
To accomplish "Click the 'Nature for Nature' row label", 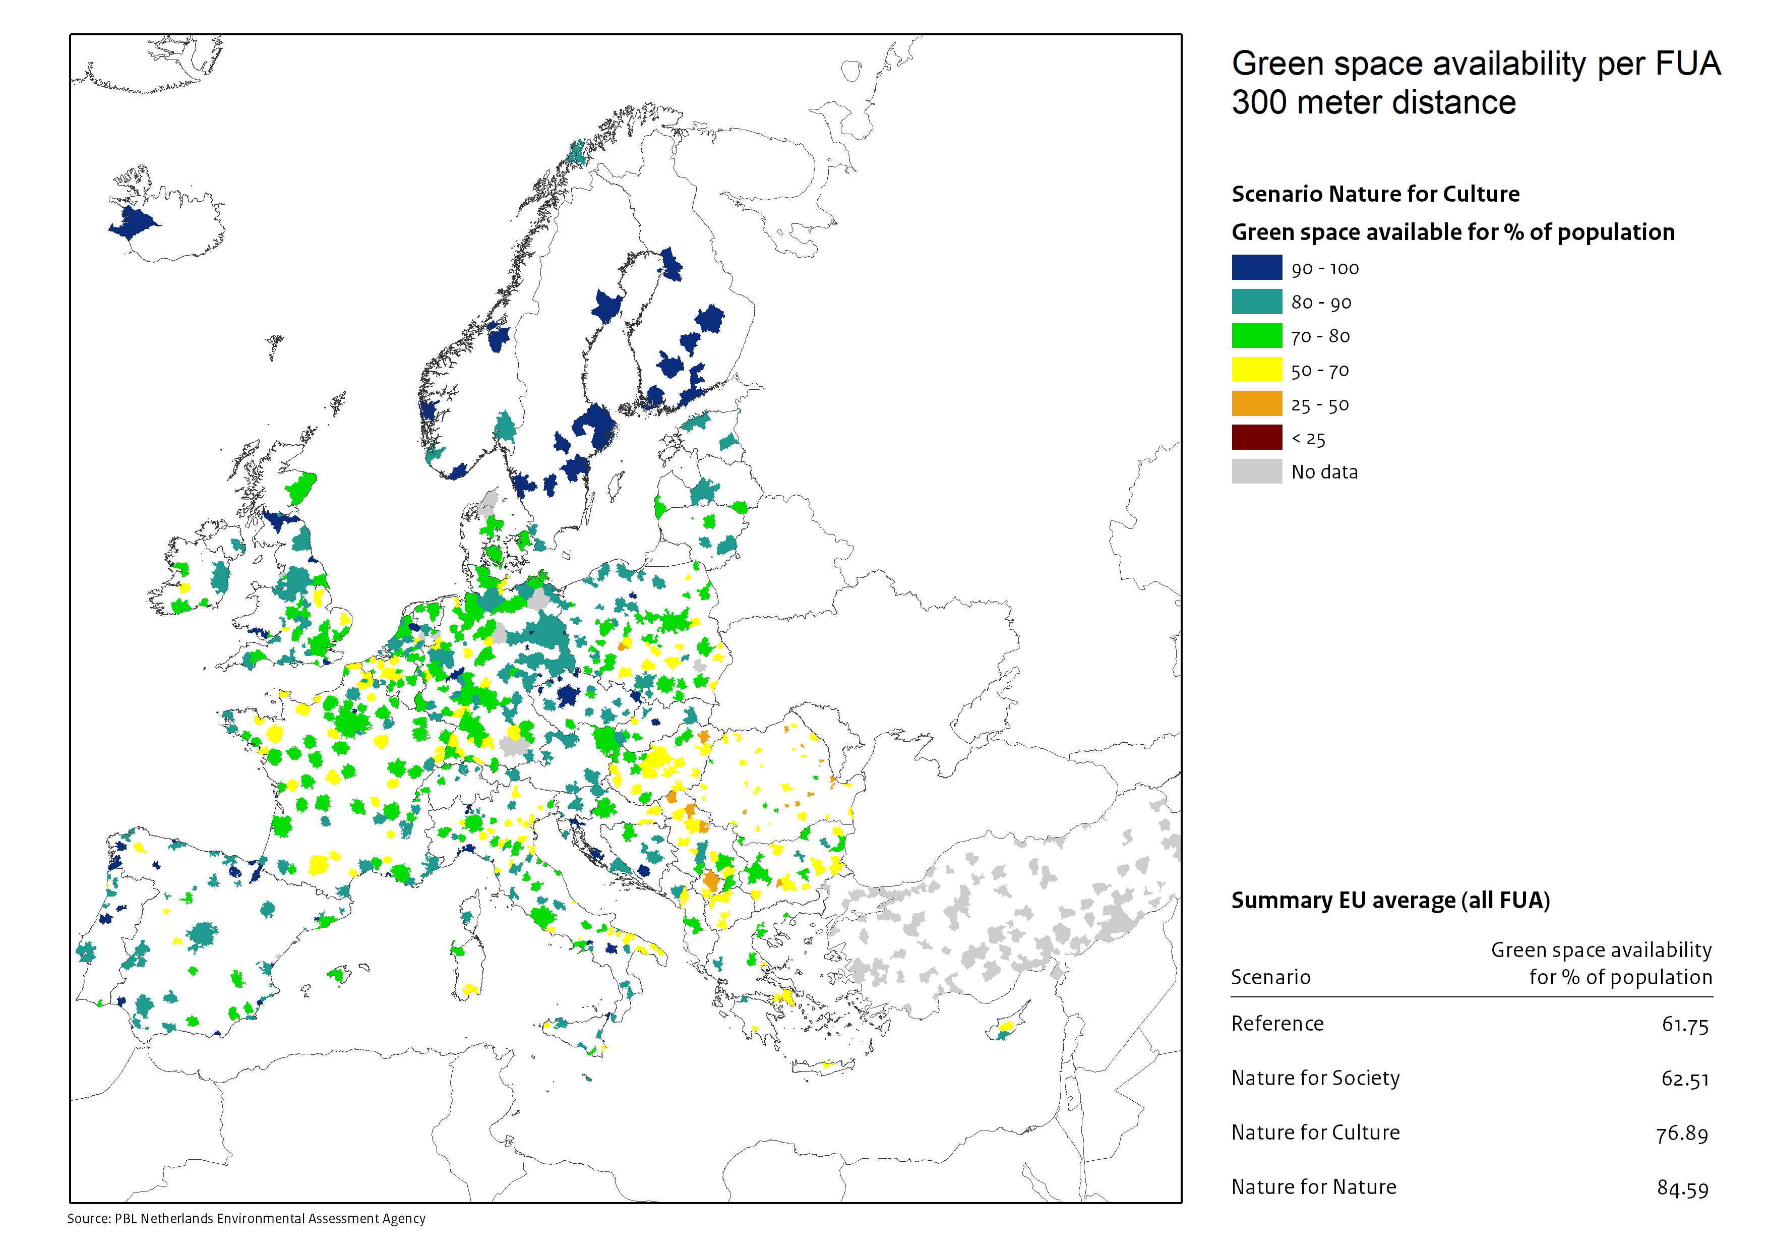I will 1314,1186.
